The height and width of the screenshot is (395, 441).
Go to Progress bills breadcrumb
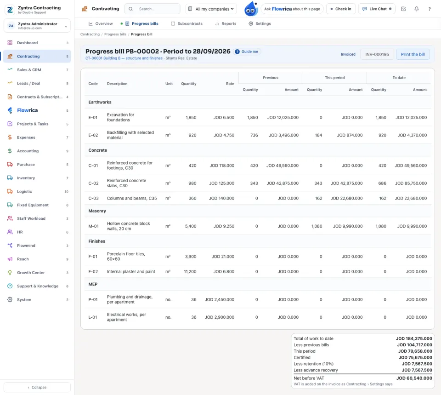point(115,34)
